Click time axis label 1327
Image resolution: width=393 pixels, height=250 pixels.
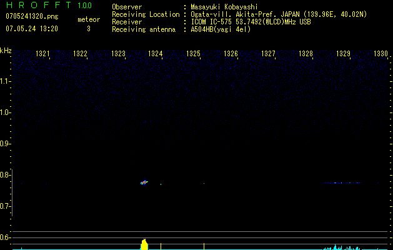tap(268, 54)
